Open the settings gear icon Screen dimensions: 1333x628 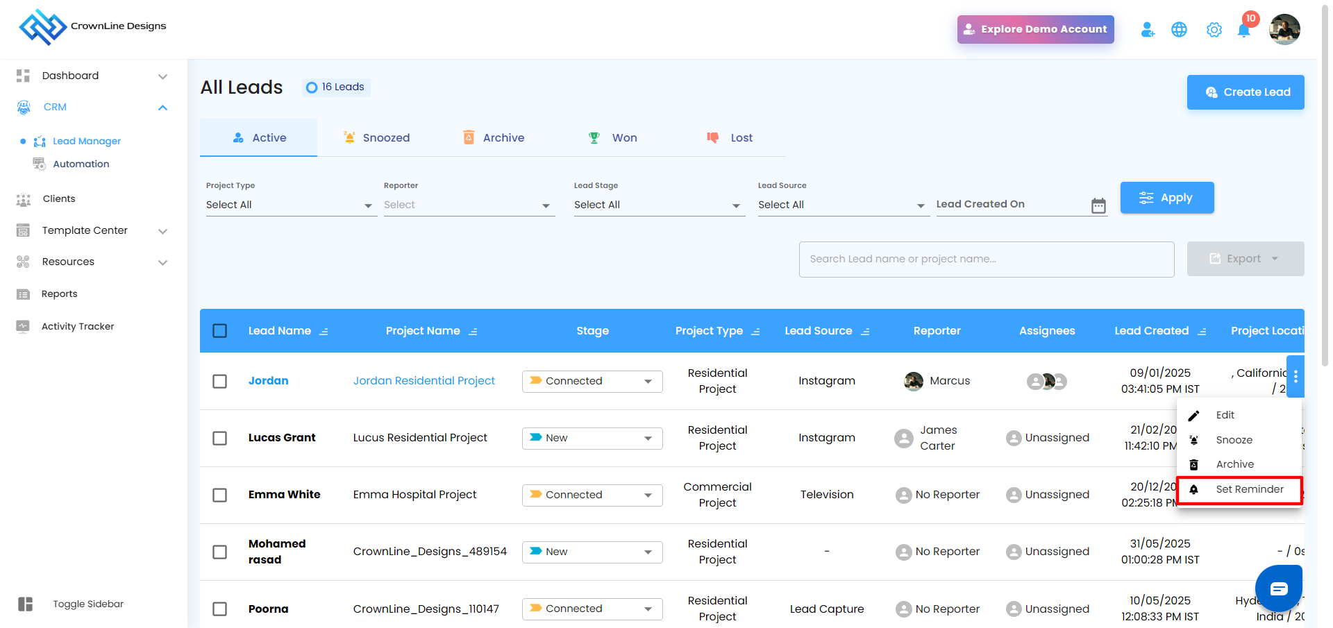tap(1214, 30)
